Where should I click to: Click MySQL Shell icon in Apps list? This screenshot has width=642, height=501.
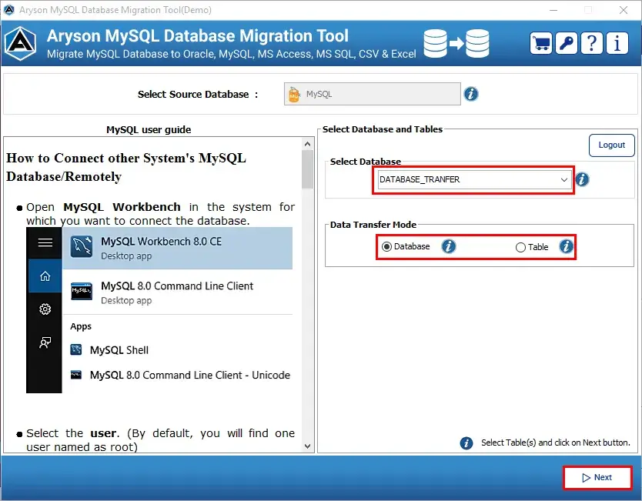pyautogui.click(x=76, y=349)
